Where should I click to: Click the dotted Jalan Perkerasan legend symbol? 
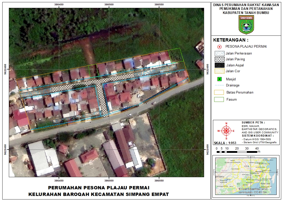pyautogui.click(x=219, y=53)
